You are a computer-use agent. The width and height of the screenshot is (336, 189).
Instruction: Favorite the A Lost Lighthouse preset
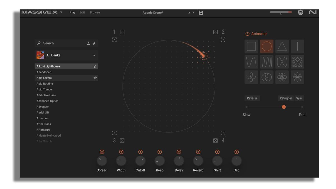(95, 66)
